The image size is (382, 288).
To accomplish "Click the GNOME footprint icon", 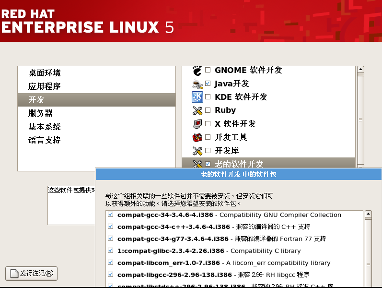I will (x=197, y=71).
